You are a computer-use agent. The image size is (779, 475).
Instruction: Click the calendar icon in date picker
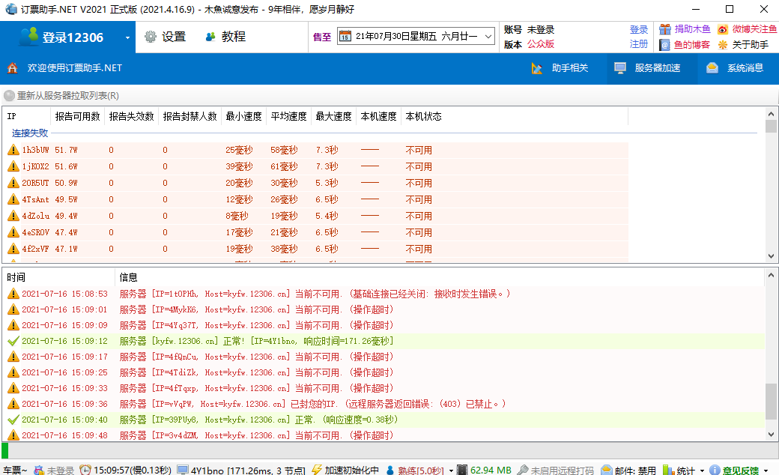coord(345,36)
